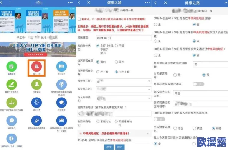This screenshot has height=150, width=228.
Task: Open the door-exit leave school application icon
Action: coord(12,139)
